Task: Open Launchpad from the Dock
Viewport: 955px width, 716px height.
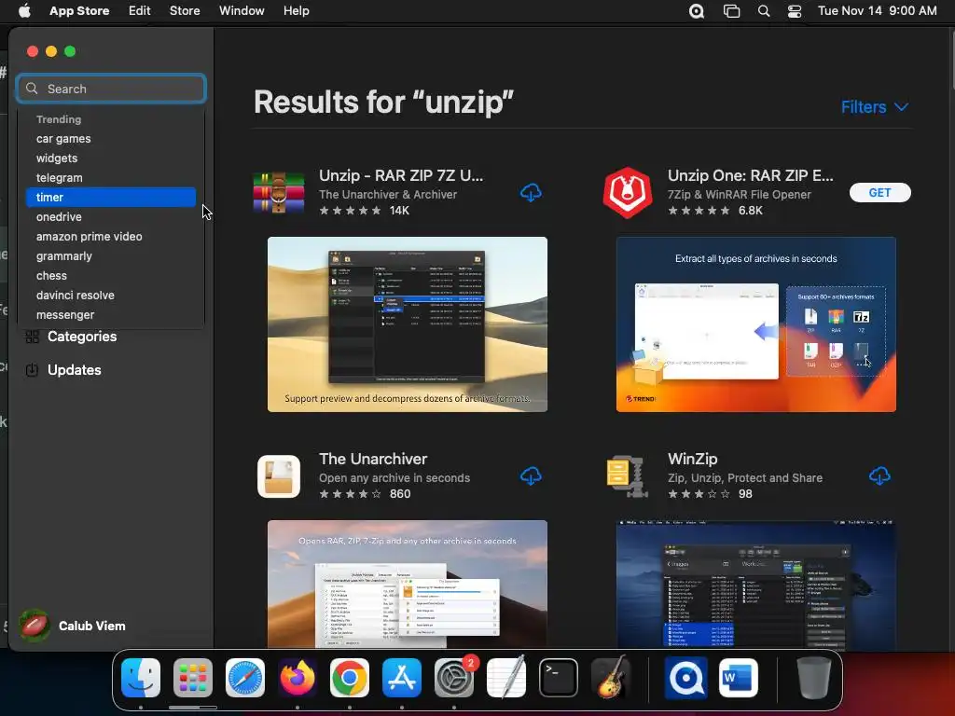Action: [x=193, y=678]
